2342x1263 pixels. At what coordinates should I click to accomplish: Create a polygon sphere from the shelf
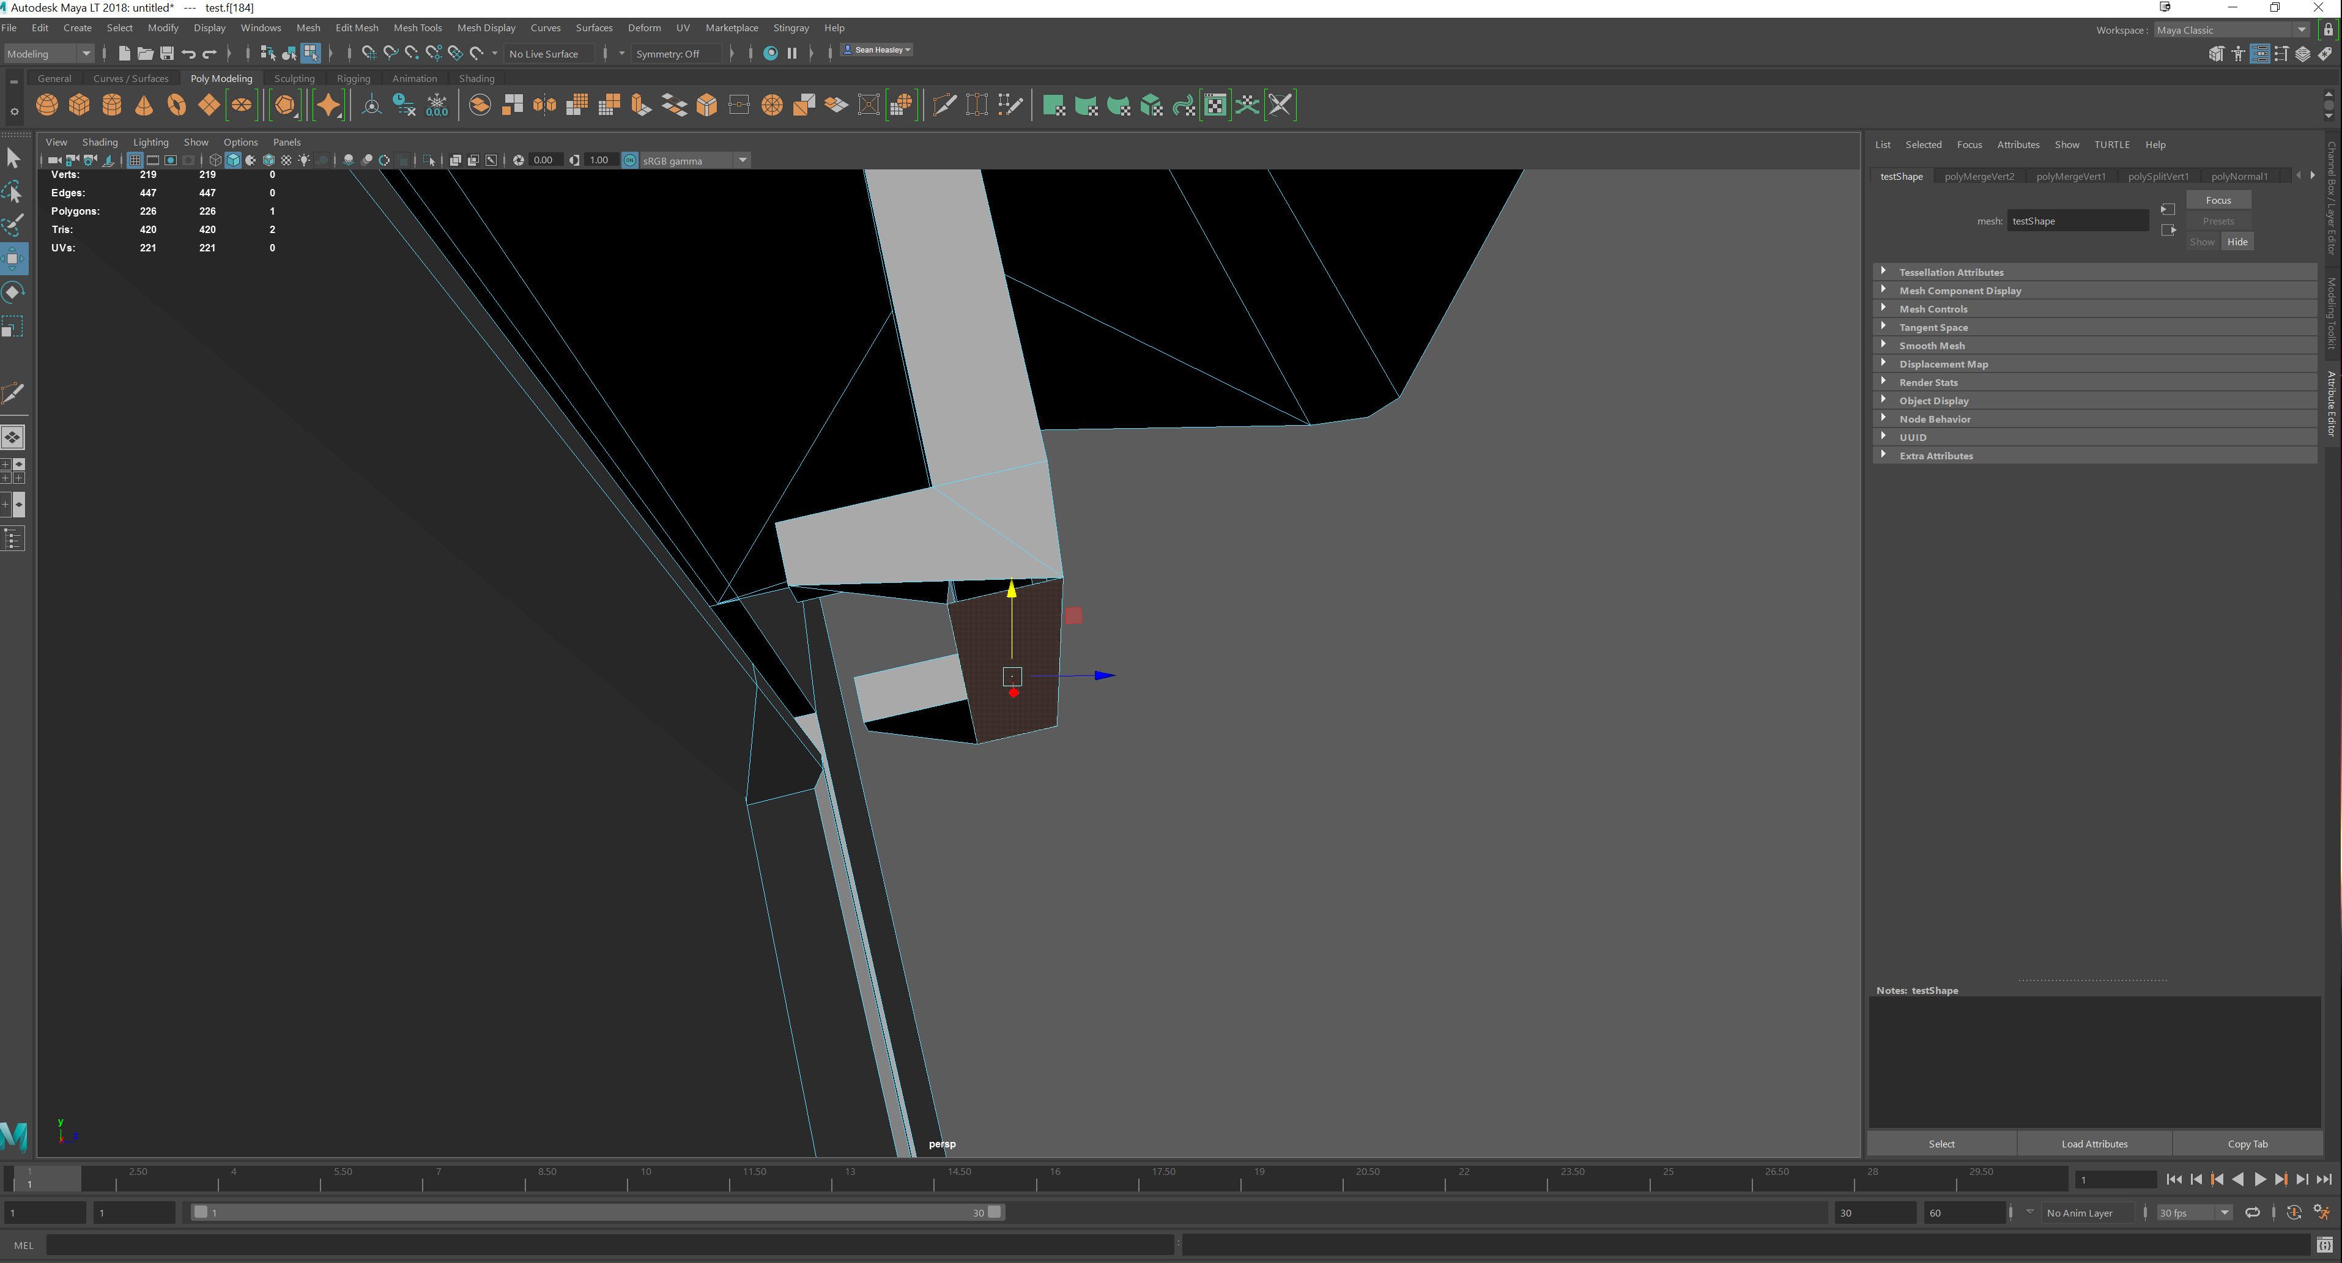pyautogui.click(x=47, y=105)
